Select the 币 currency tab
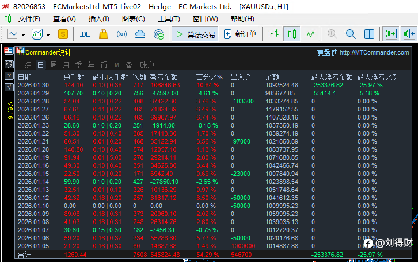This screenshot has width=418, height=262. tap(104, 65)
